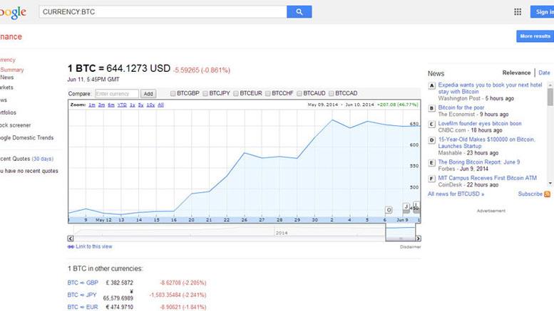554x311 pixels.
Task: Sort news by Relevance tab
Action: click(516, 73)
